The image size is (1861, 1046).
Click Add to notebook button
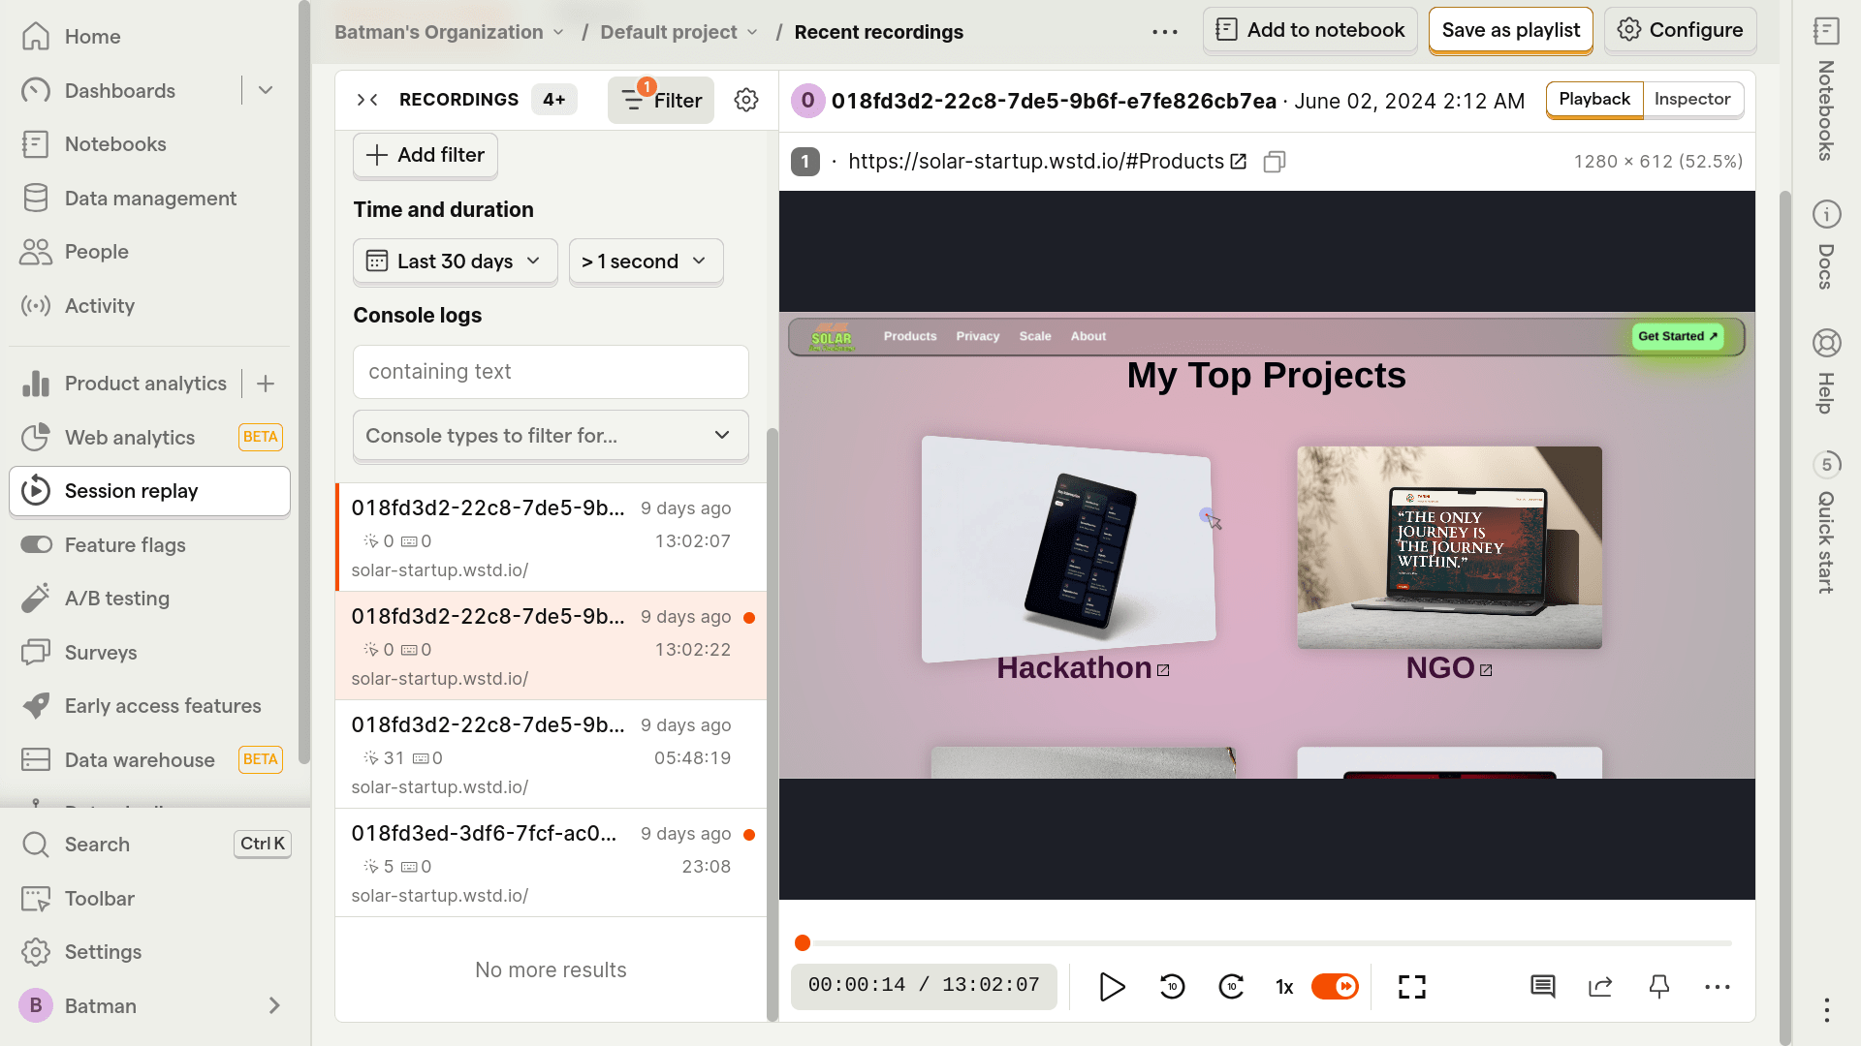(1309, 30)
